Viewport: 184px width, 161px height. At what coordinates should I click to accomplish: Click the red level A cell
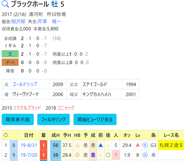138,145
